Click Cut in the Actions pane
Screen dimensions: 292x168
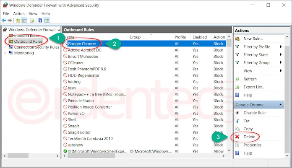point(246,121)
